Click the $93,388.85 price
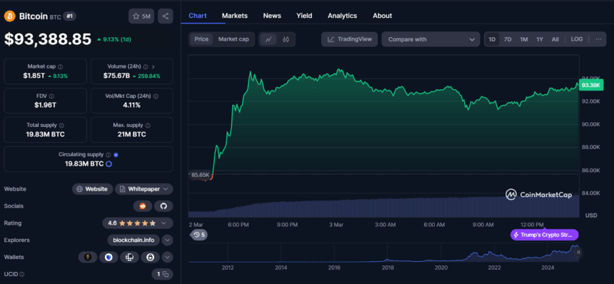 tap(48, 39)
